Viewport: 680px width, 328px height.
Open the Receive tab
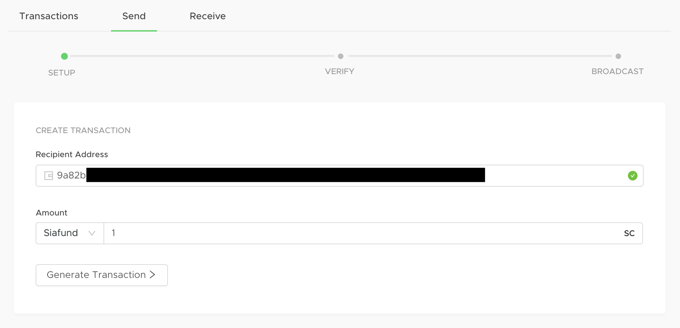click(208, 16)
